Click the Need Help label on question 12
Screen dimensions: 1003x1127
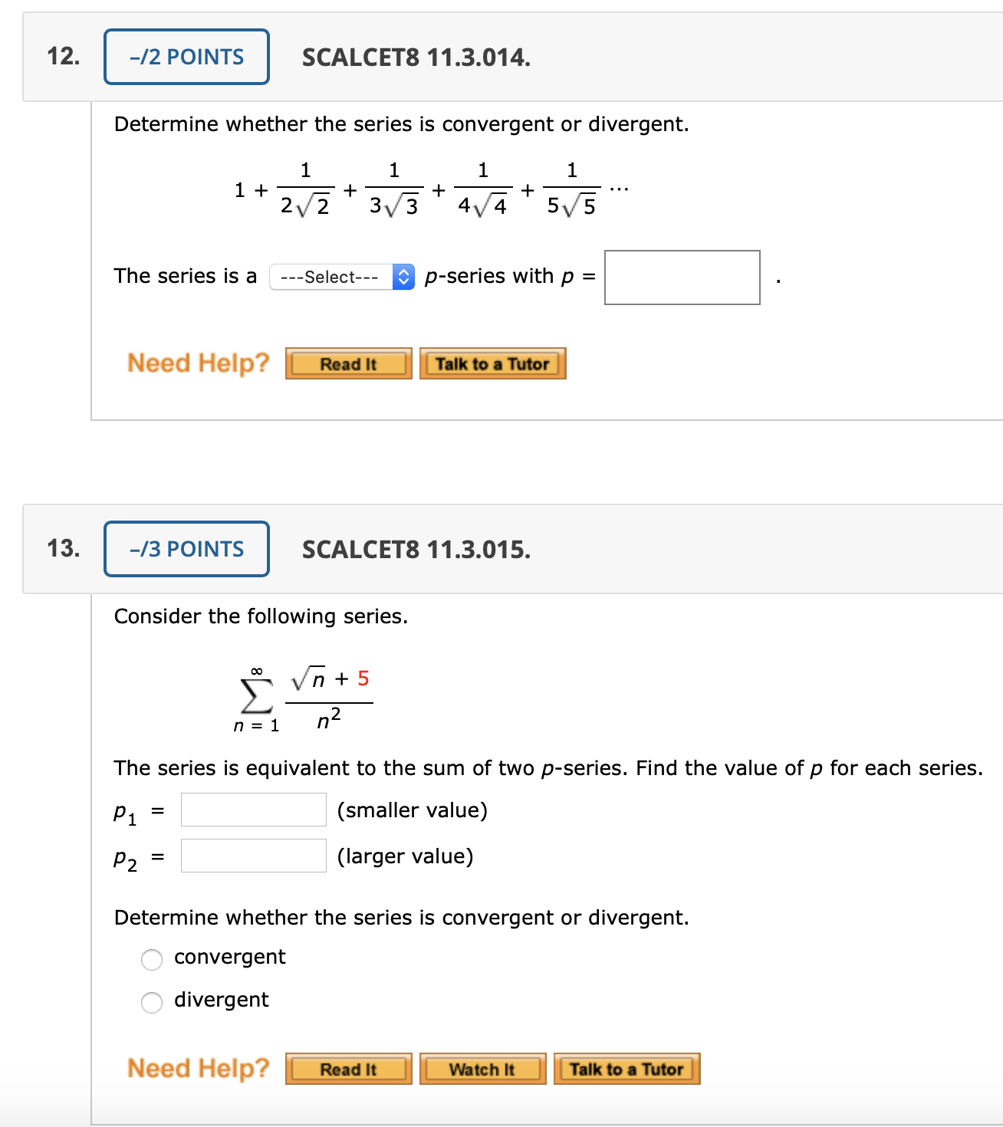coord(197,363)
